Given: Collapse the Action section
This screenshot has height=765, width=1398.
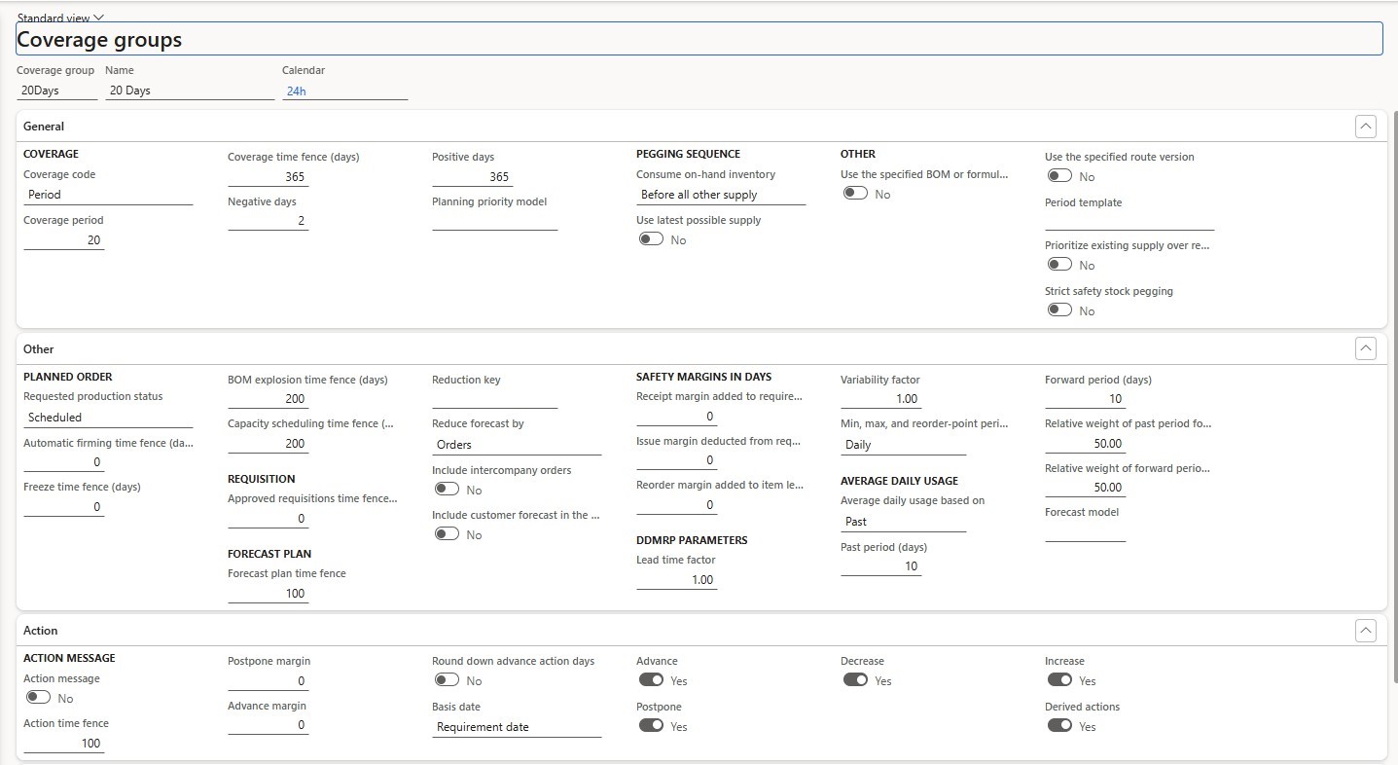Looking at the screenshot, I should (x=1365, y=631).
